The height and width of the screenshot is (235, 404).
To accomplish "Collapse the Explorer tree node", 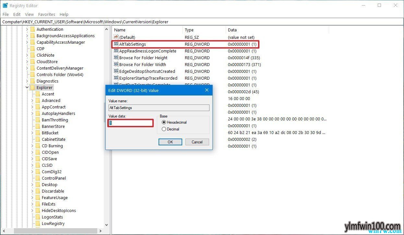I will coord(27,87).
